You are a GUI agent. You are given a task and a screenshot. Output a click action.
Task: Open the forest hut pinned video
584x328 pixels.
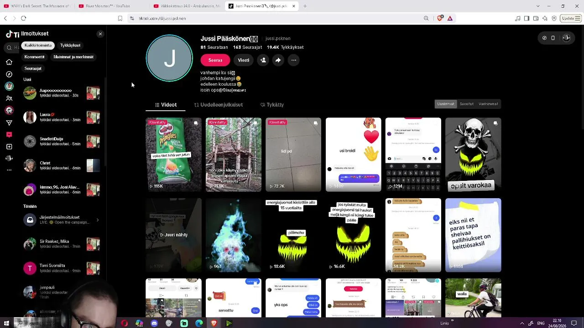(234, 154)
